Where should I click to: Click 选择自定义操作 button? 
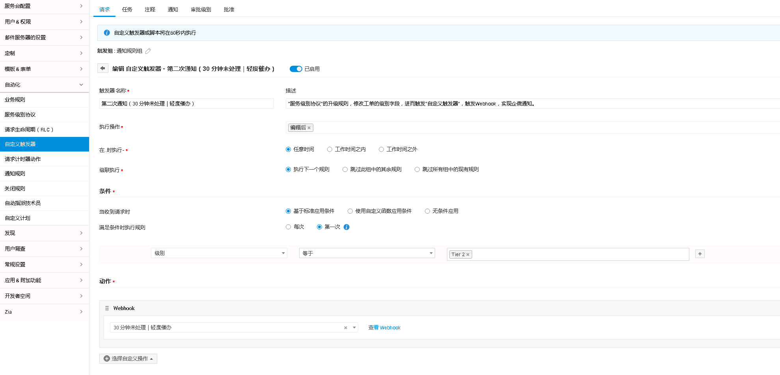point(128,358)
